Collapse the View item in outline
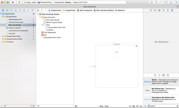 (42, 25)
